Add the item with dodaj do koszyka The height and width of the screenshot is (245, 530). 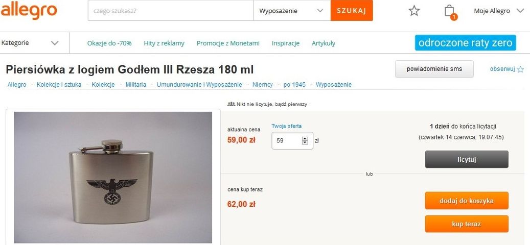click(x=467, y=201)
